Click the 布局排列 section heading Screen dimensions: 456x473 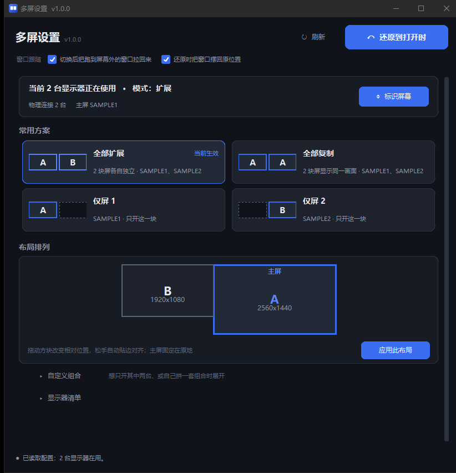pos(34,248)
